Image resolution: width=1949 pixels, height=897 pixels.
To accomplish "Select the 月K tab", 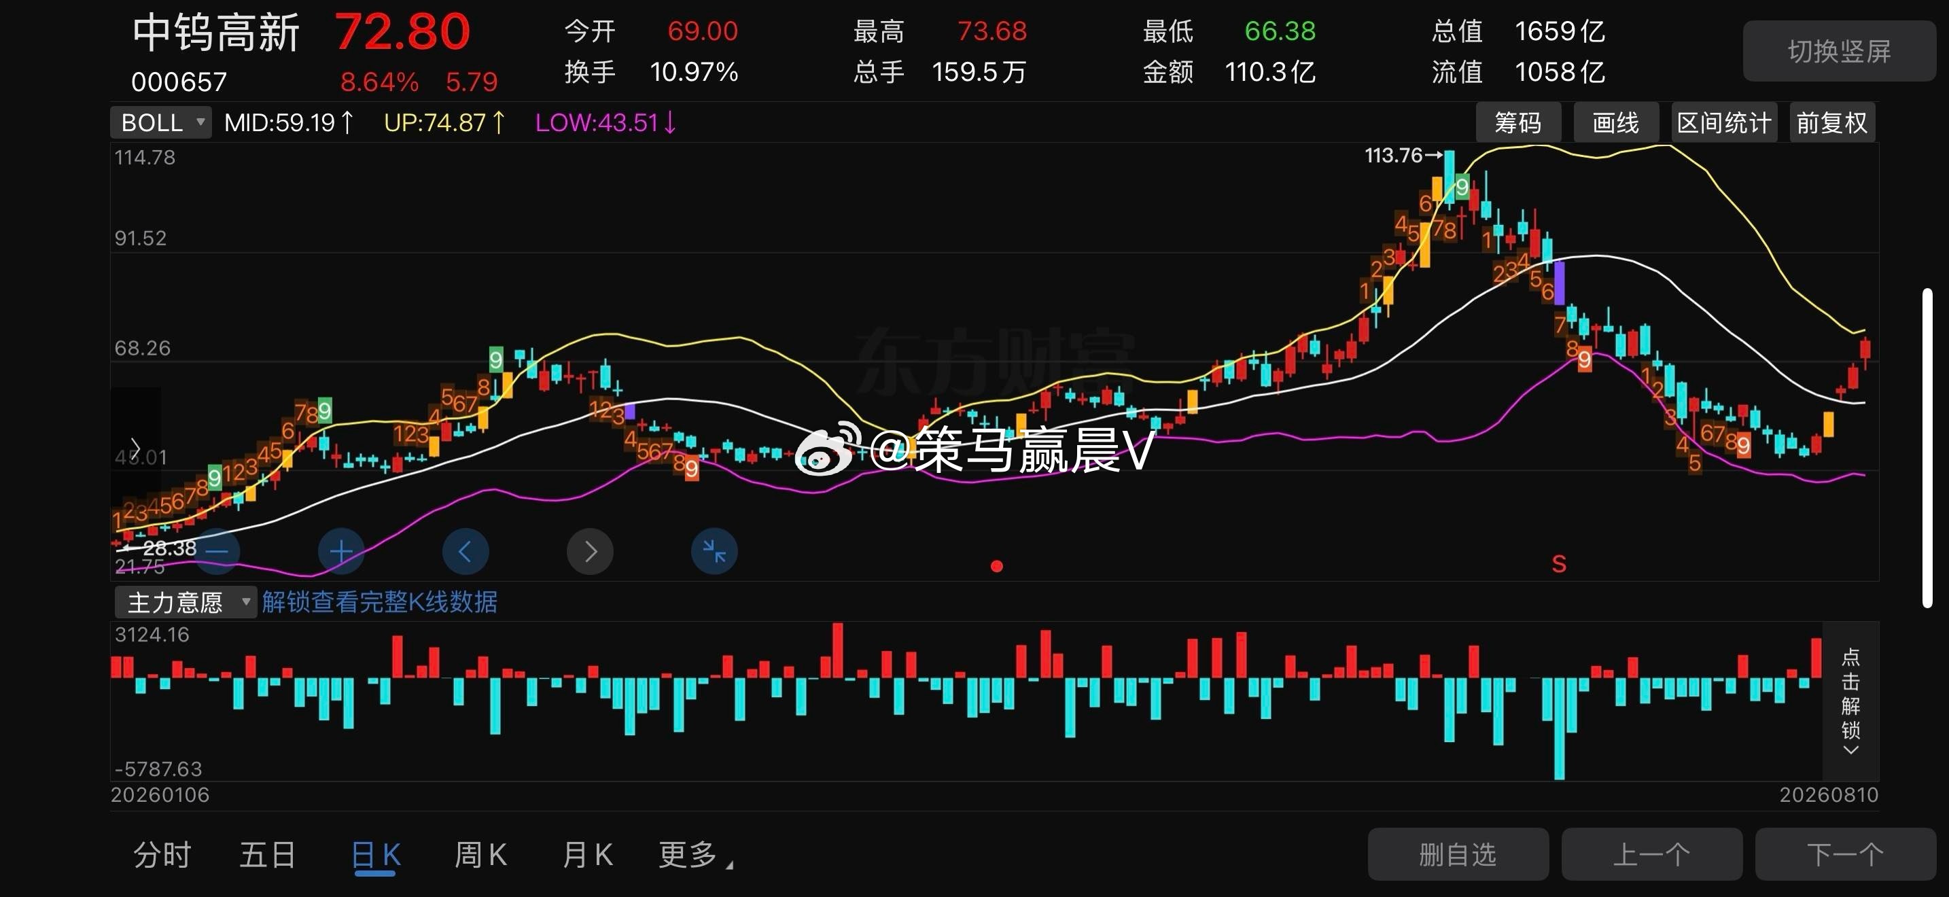I will click(587, 856).
